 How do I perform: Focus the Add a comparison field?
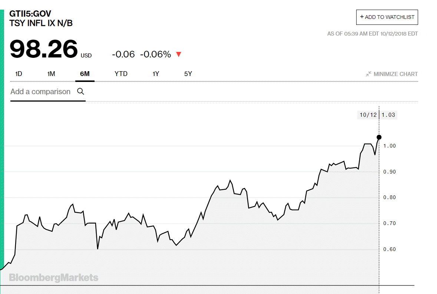click(x=40, y=92)
